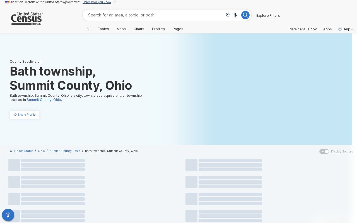This screenshot has height=223, width=357.
Task: Click the share arrow icon on Share Profile
Action: point(15,115)
